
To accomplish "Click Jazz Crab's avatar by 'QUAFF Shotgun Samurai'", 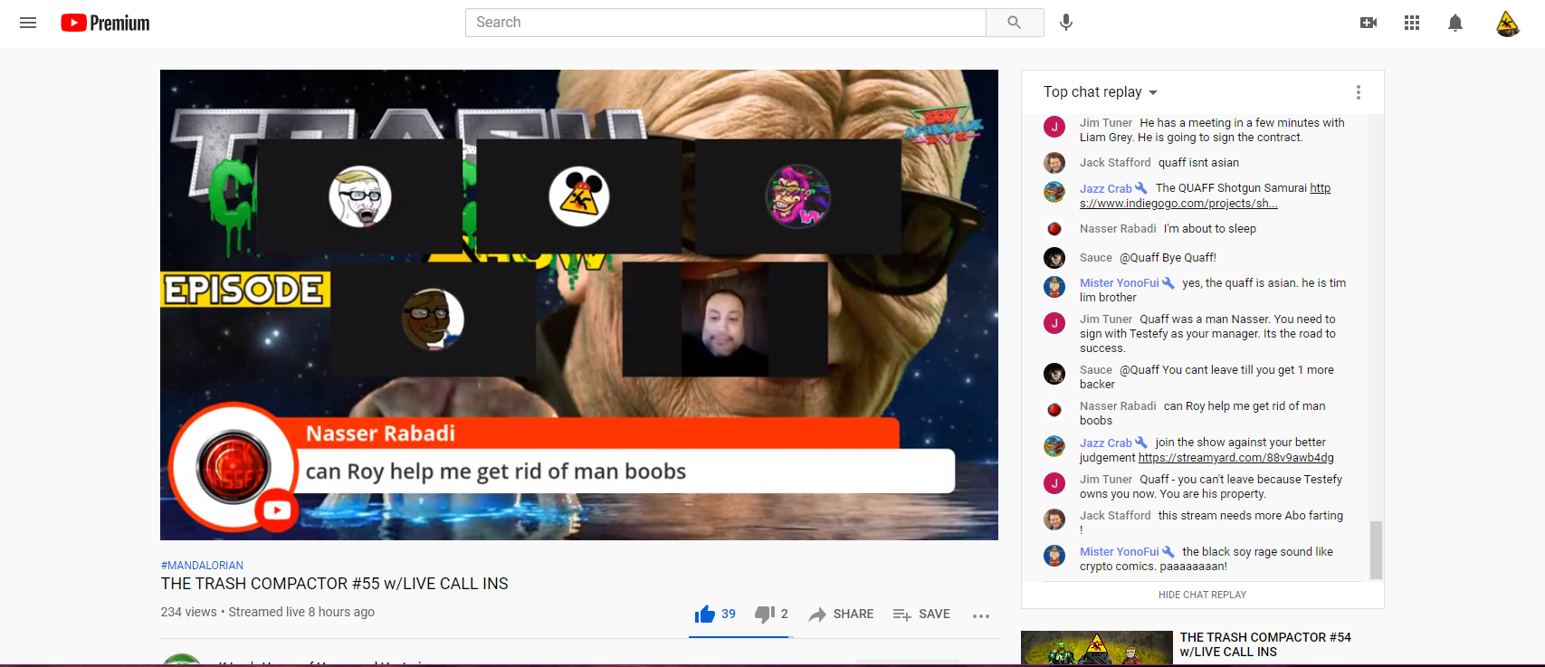I will (1054, 192).
